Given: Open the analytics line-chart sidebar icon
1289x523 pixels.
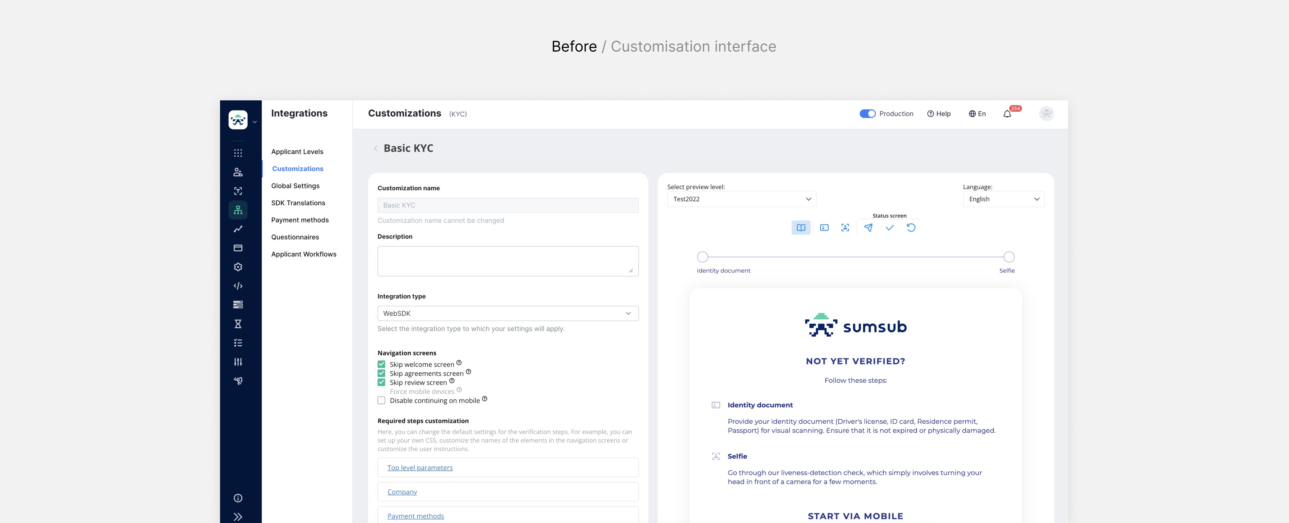Looking at the screenshot, I should [x=238, y=229].
